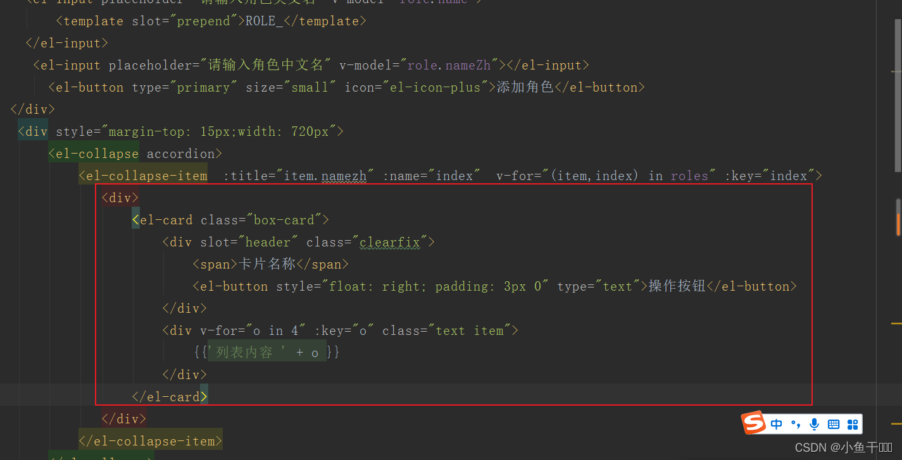Click the underlined 'clearfix' class name
The image size is (902, 460).
390,242
